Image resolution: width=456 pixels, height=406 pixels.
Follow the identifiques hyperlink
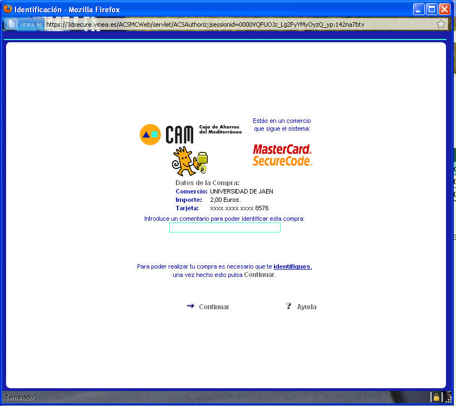tap(292, 266)
